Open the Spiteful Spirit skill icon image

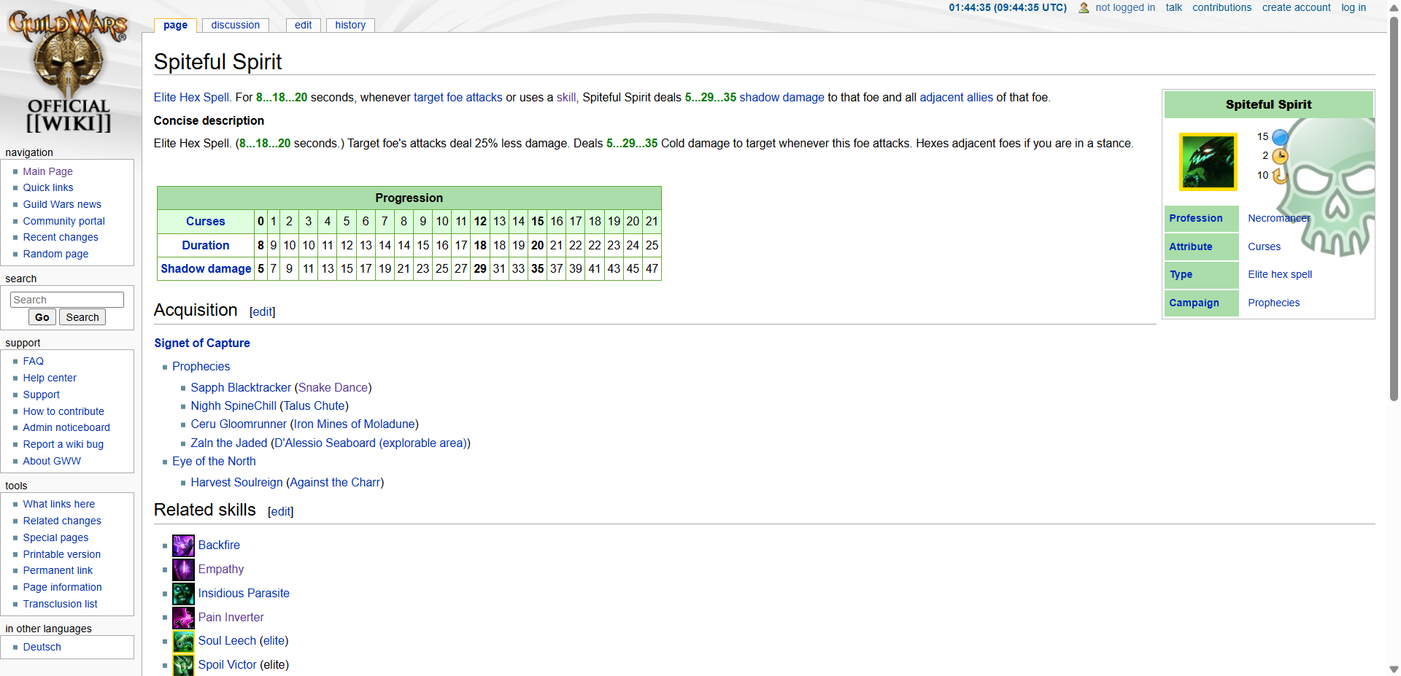tap(1208, 161)
